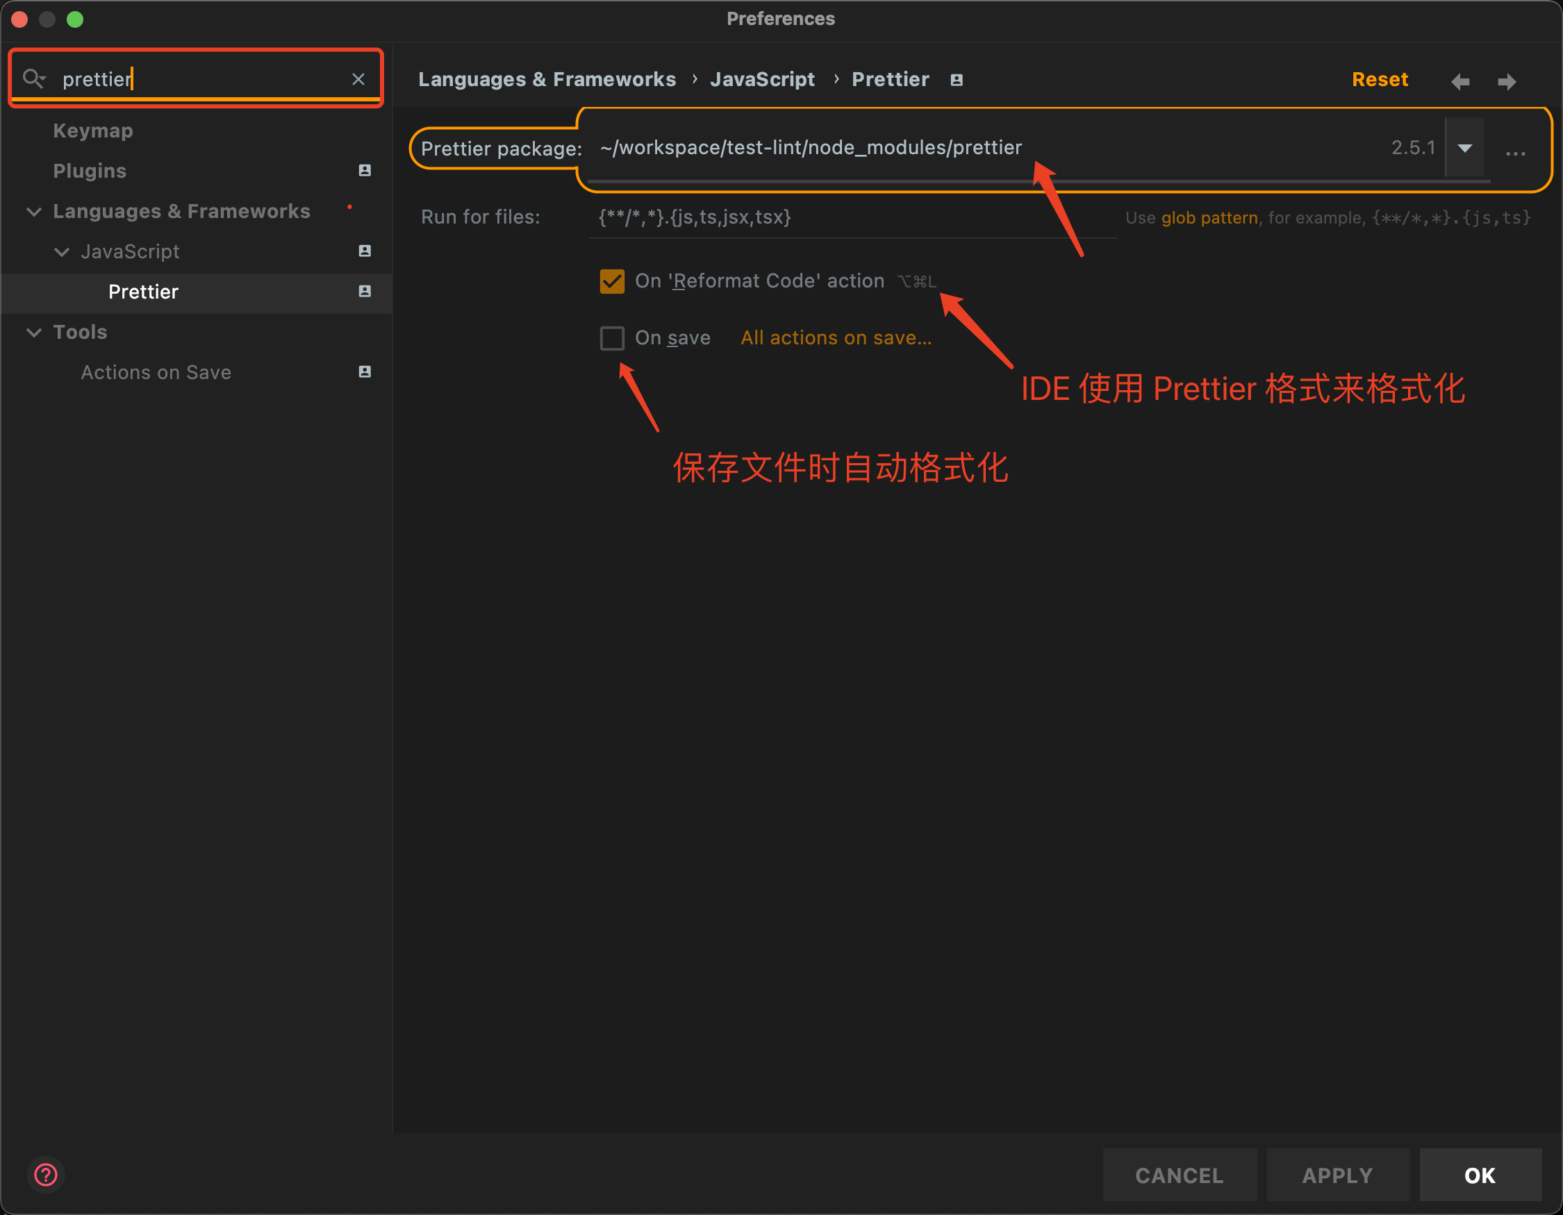Open browse ellipsis for Prettier package
The image size is (1563, 1215).
pos(1515,152)
